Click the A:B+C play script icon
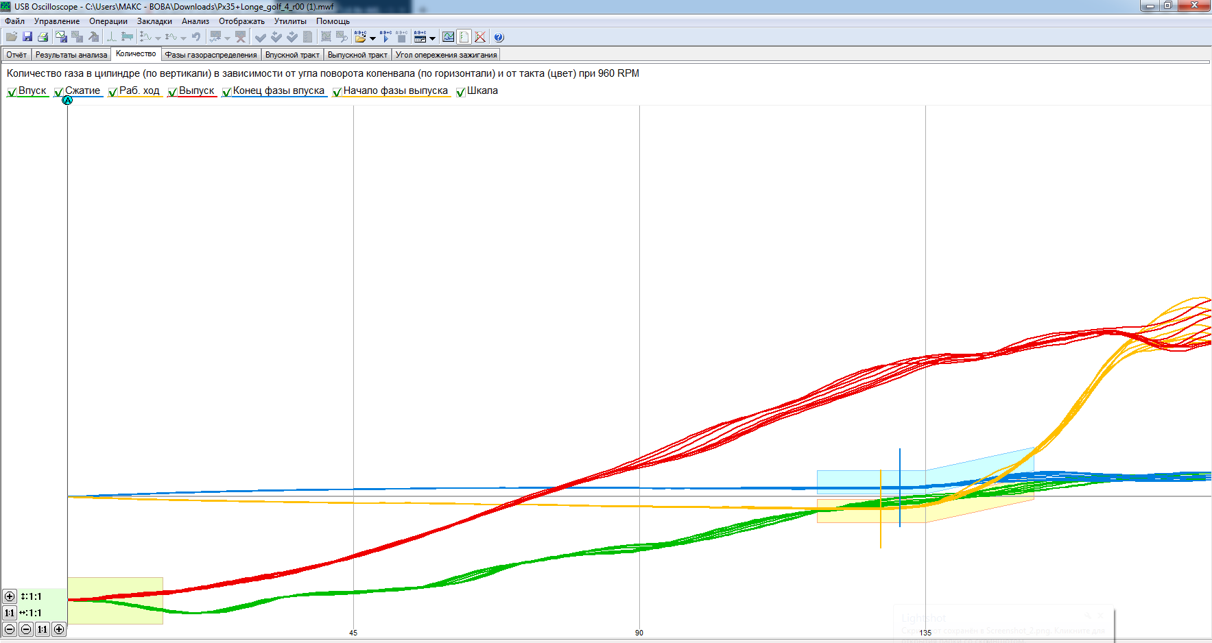 coord(385,37)
